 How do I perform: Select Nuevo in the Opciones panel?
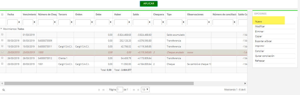258,22
